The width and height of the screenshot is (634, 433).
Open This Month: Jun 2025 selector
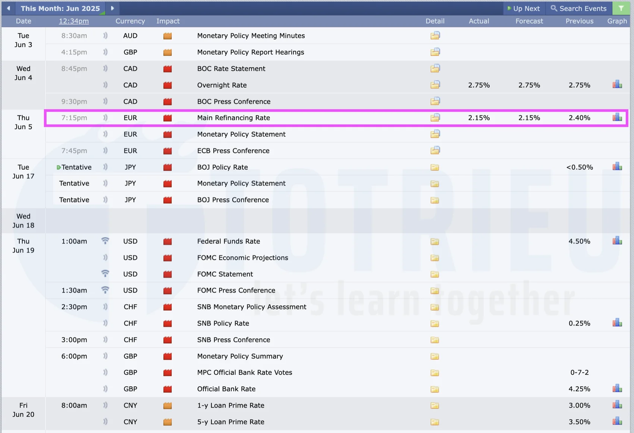[x=60, y=8]
